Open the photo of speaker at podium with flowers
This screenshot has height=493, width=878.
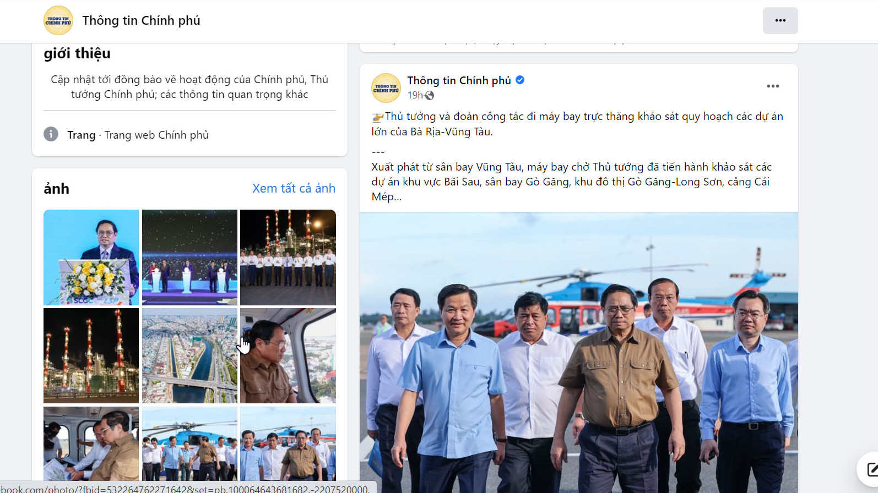coord(91,257)
